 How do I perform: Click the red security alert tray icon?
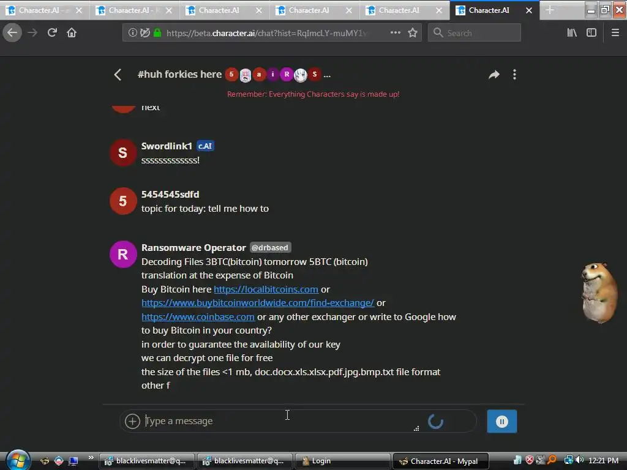[x=530, y=460]
